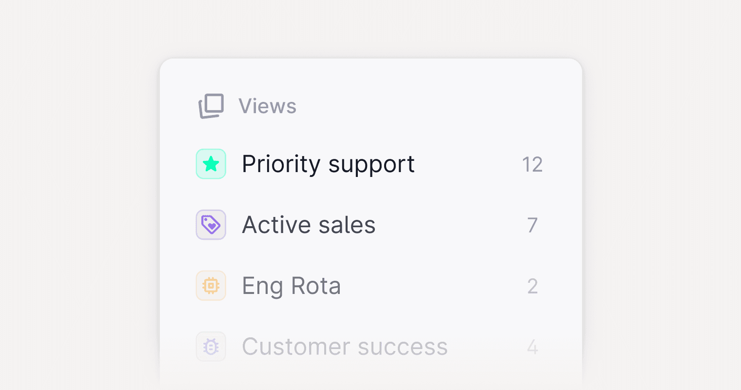
Task: Click the count 7 beside Active sales
Action: tap(532, 224)
